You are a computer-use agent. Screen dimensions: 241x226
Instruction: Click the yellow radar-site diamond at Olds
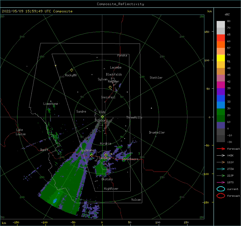(102, 117)
